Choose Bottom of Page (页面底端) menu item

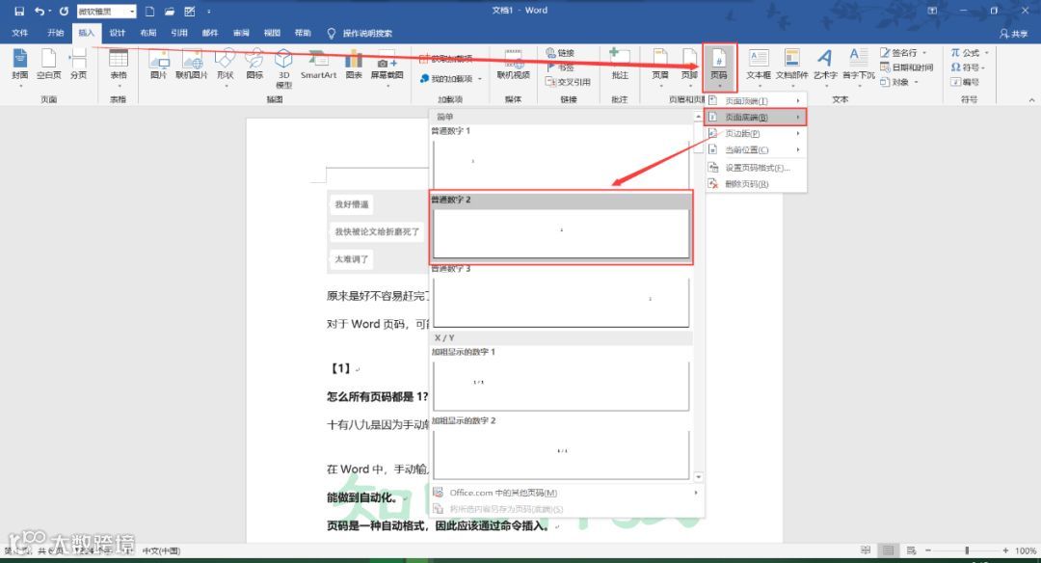[x=756, y=117]
